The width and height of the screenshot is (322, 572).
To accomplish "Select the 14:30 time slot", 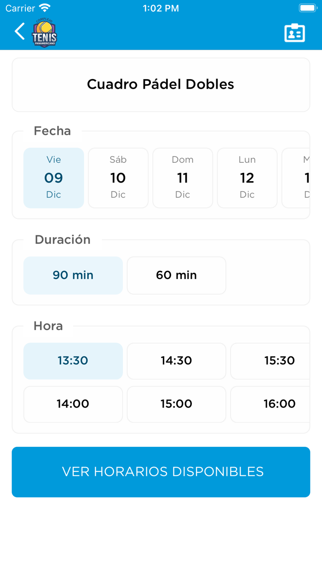I will tap(176, 361).
